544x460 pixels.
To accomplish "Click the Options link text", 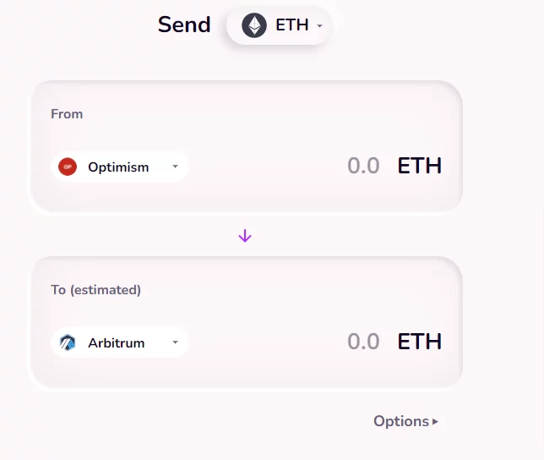I will [x=401, y=421].
